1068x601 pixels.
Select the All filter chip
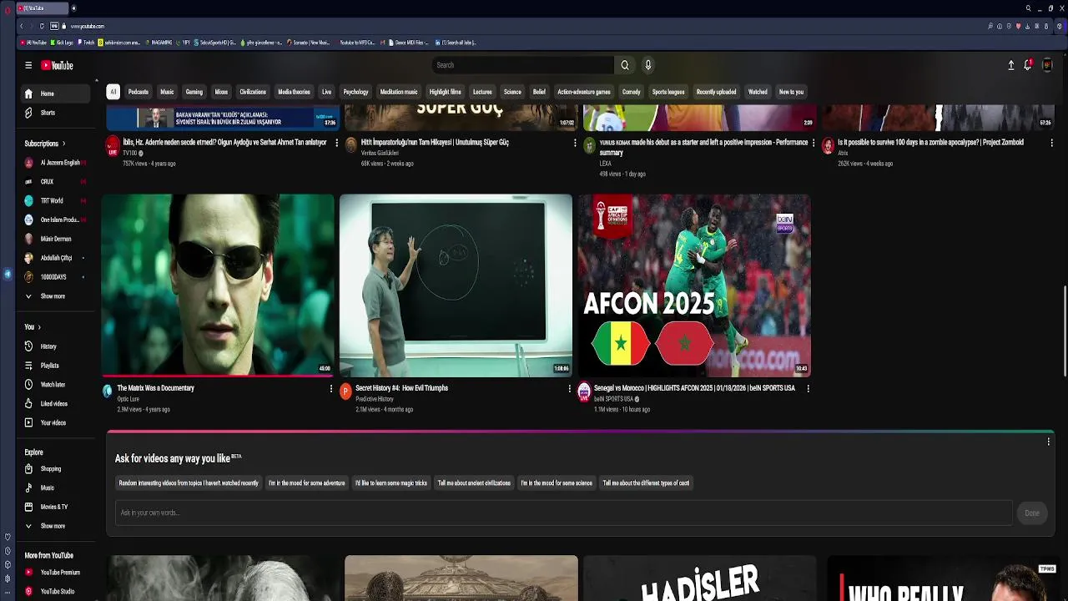pyautogui.click(x=113, y=92)
